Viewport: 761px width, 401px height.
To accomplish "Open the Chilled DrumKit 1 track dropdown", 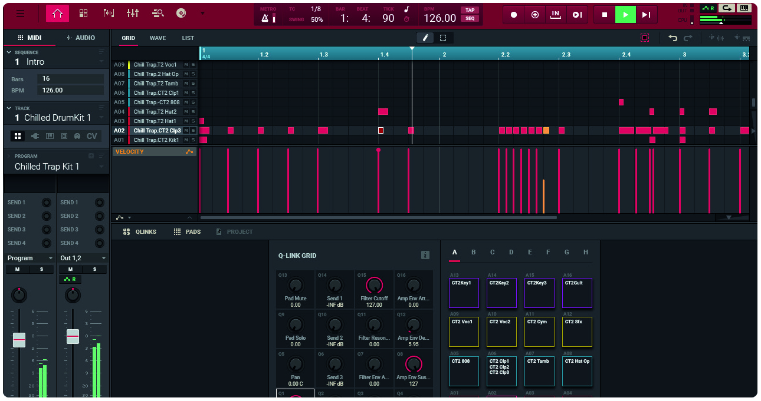I will click(101, 118).
